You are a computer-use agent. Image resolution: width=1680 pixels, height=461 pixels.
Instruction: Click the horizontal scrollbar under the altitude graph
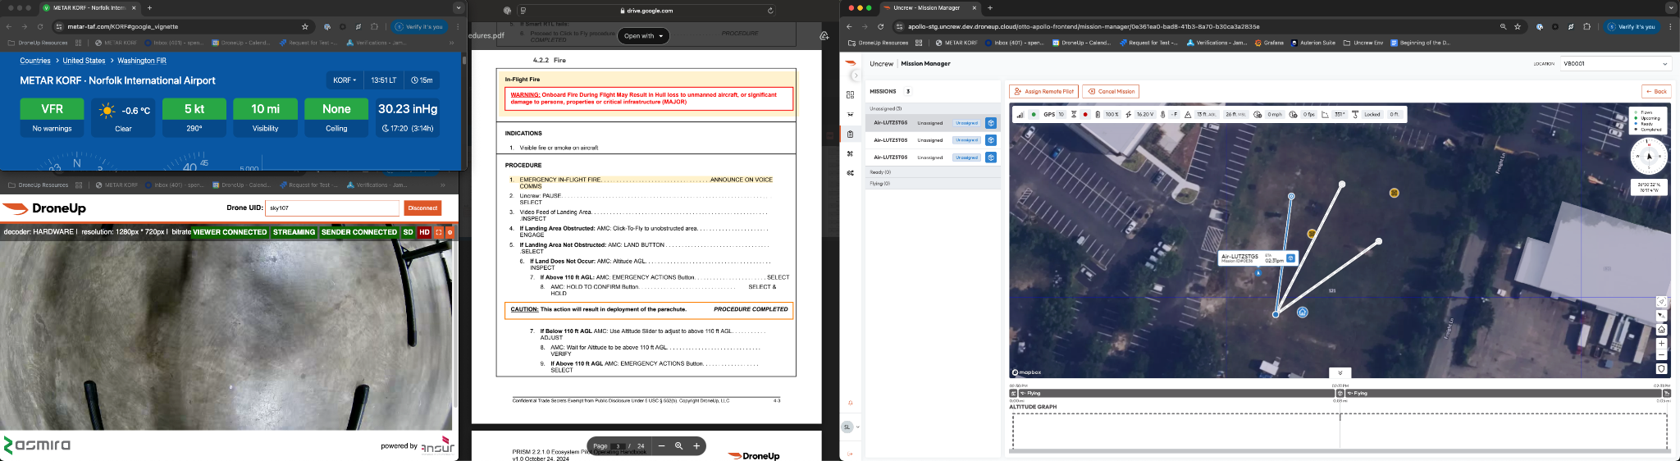1339,450
